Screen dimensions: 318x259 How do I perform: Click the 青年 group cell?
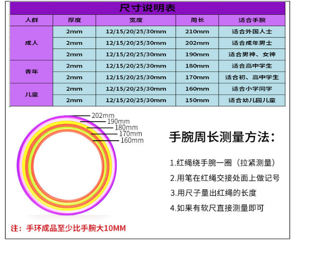click(31, 72)
